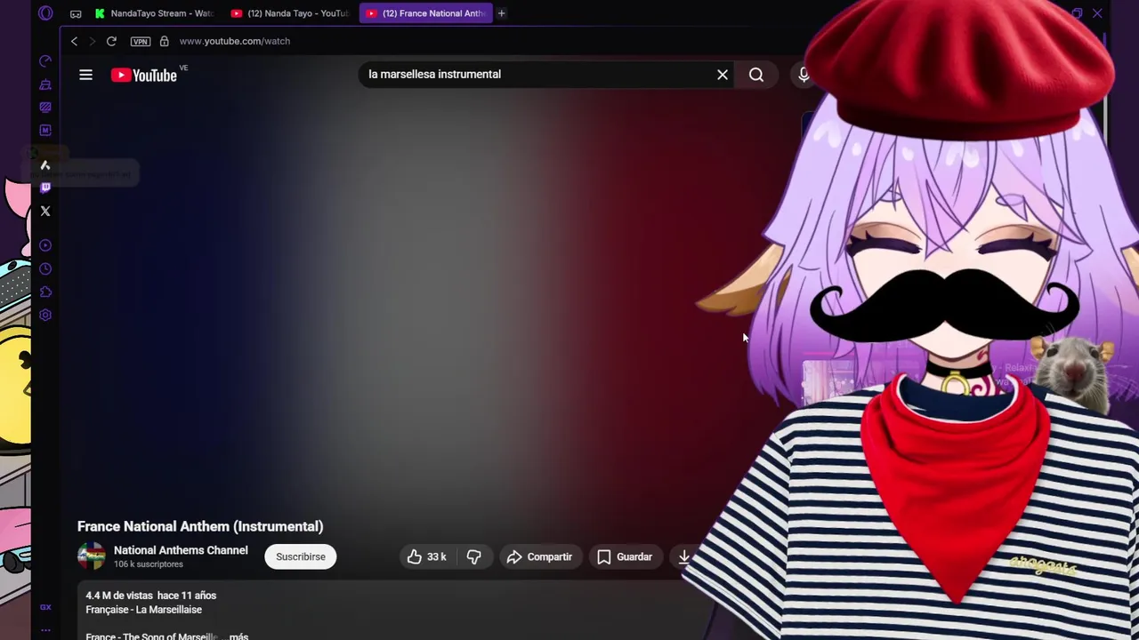Expand description with 'más'

[238, 636]
